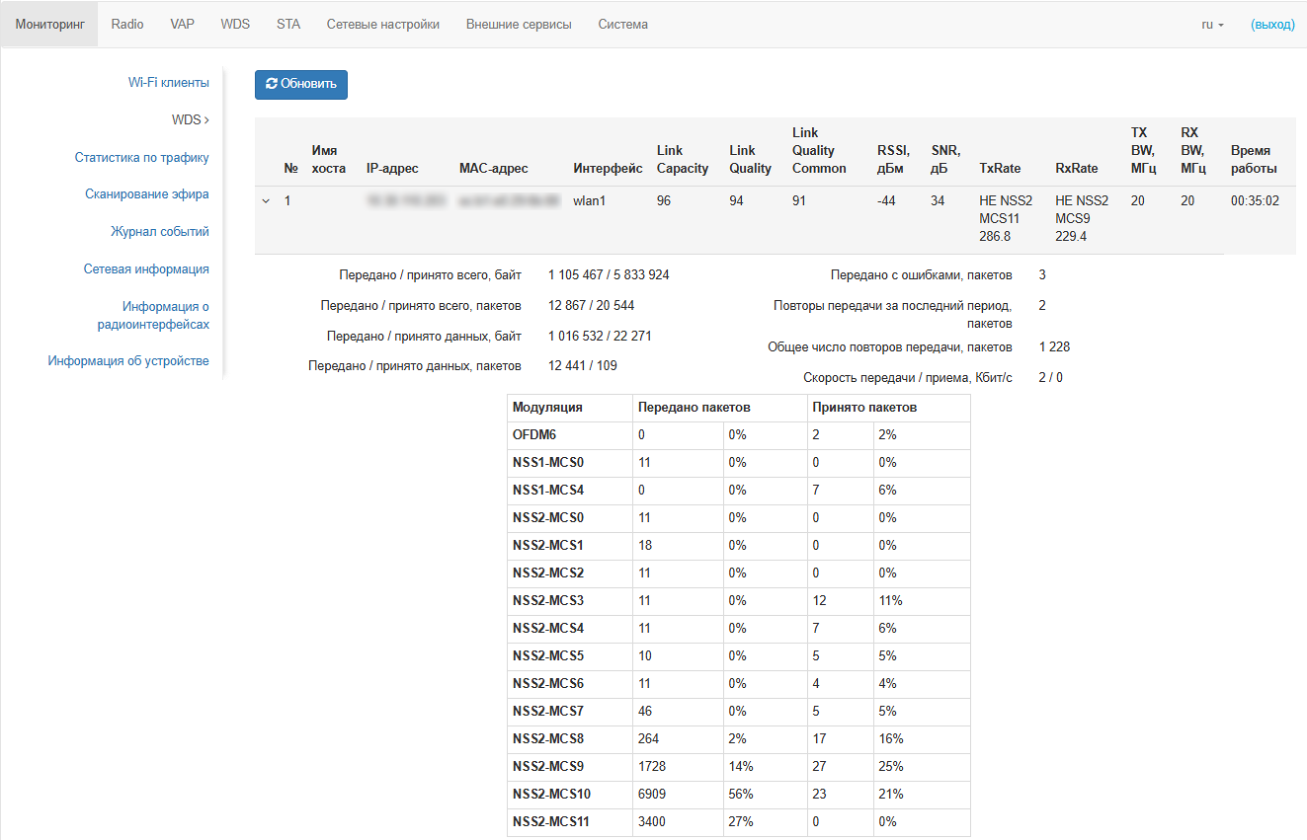Viewport: 1307px width, 840px height.
Task: Open Статистика по трафику page
Action: coord(141,158)
